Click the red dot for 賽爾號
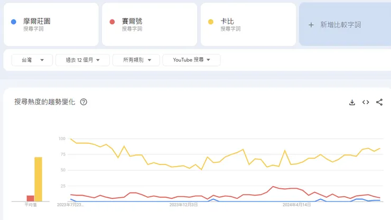Viewport: 391px width, 220px height. tap(112, 22)
